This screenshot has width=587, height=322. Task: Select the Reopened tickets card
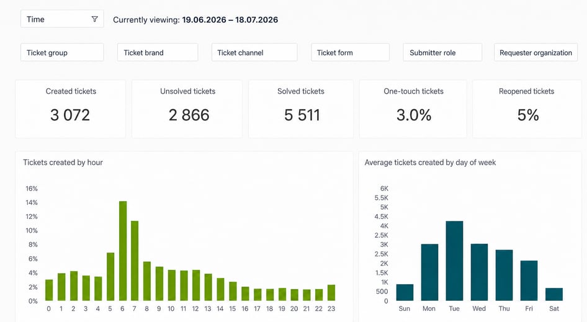527,109
